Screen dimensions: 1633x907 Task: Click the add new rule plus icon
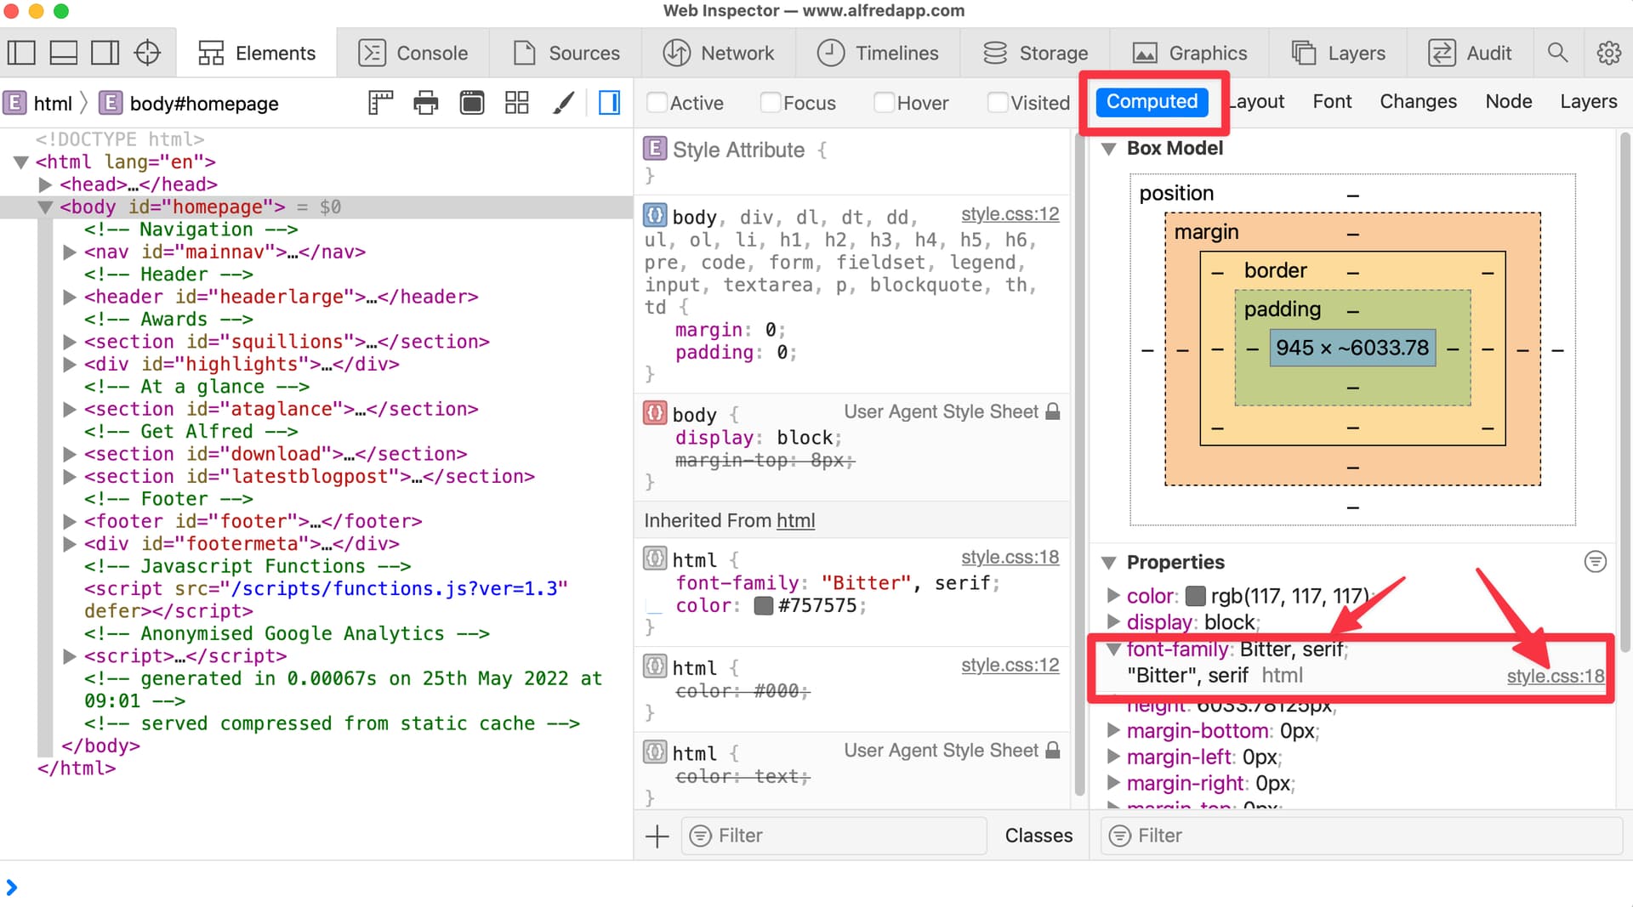pyautogui.click(x=657, y=836)
